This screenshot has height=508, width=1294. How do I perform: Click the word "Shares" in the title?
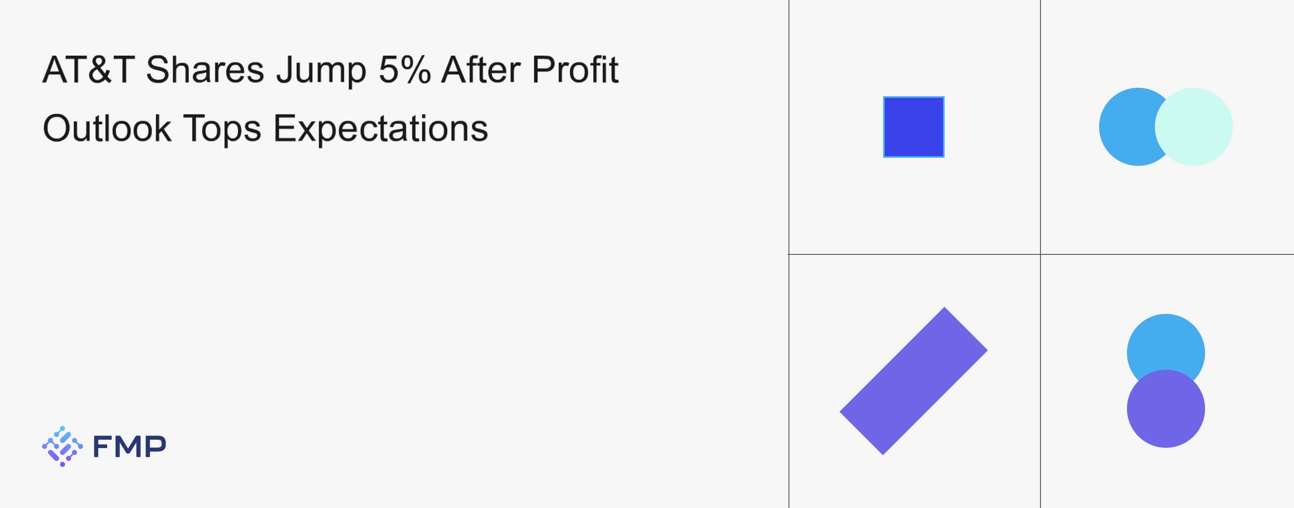coord(205,69)
